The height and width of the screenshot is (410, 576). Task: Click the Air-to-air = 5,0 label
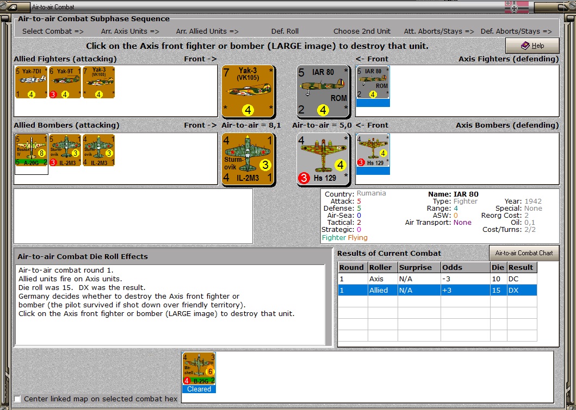(x=322, y=125)
